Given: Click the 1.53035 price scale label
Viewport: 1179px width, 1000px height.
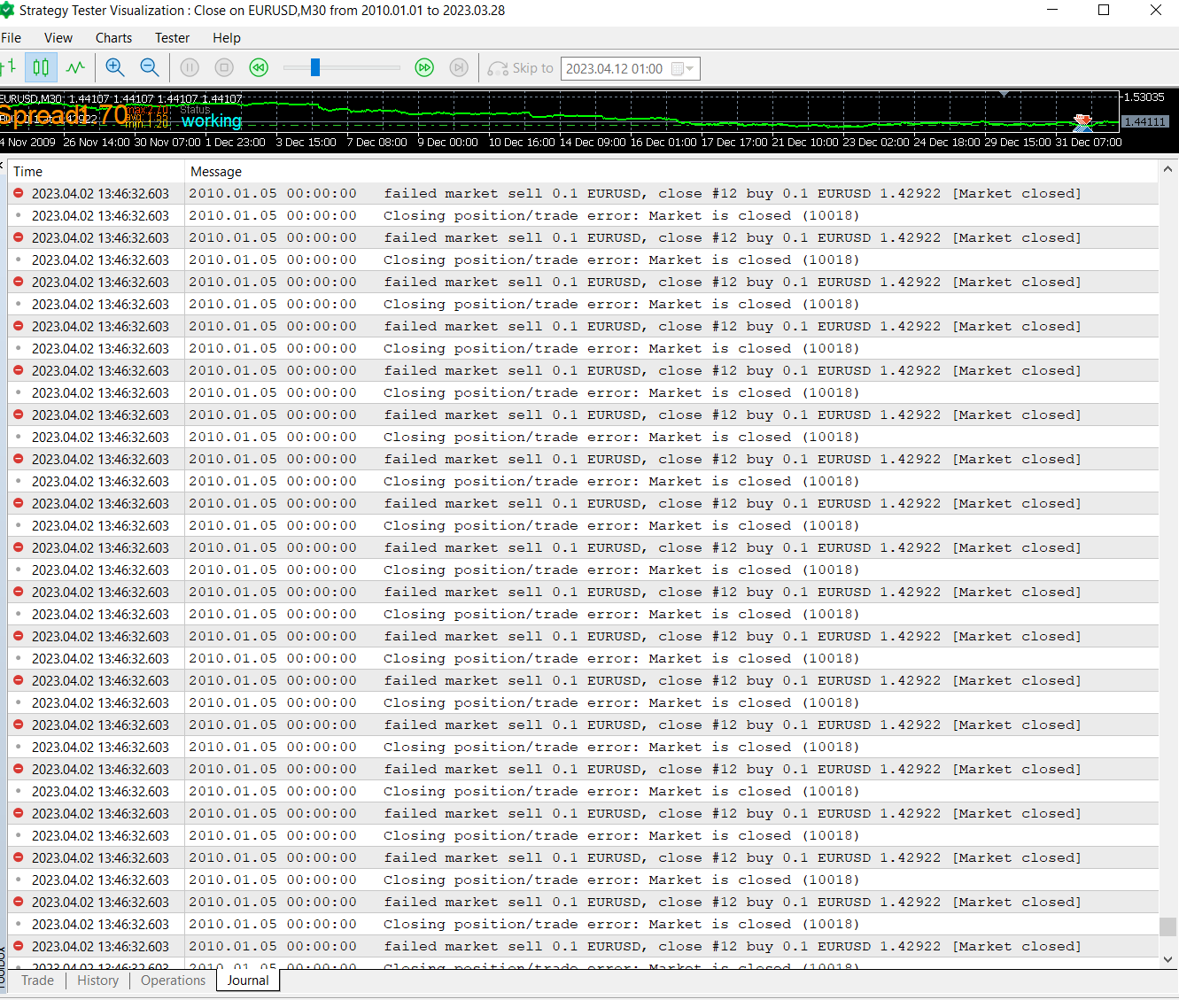Looking at the screenshot, I should tap(1144, 97).
